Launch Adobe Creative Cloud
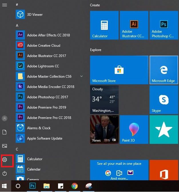This screenshot has width=179, height=192. pyautogui.click(x=50, y=46)
